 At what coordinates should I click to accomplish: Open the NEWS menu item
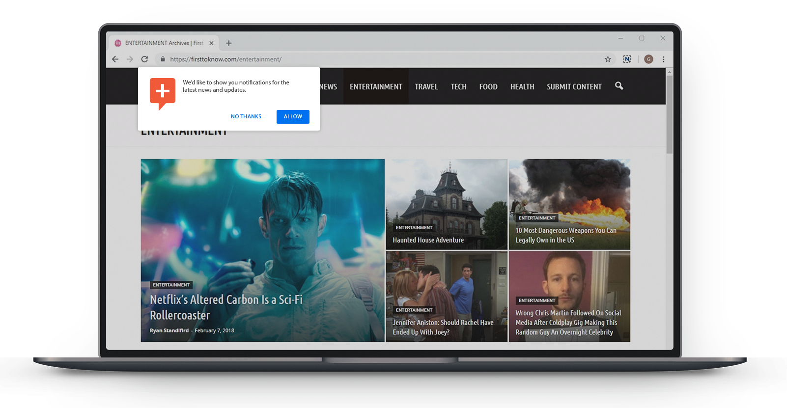pyautogui.click(x=328, y=86)
